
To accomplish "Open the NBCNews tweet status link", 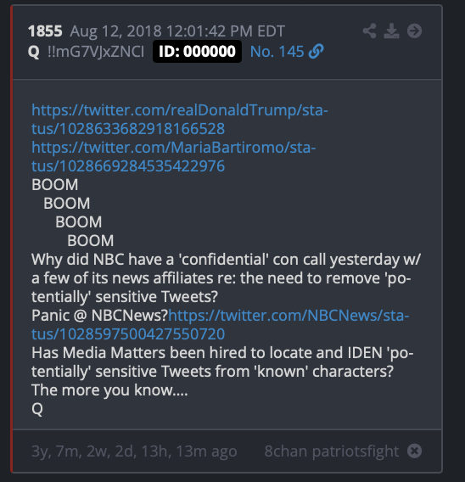I will pyautogui.click(x=221, y=325).
